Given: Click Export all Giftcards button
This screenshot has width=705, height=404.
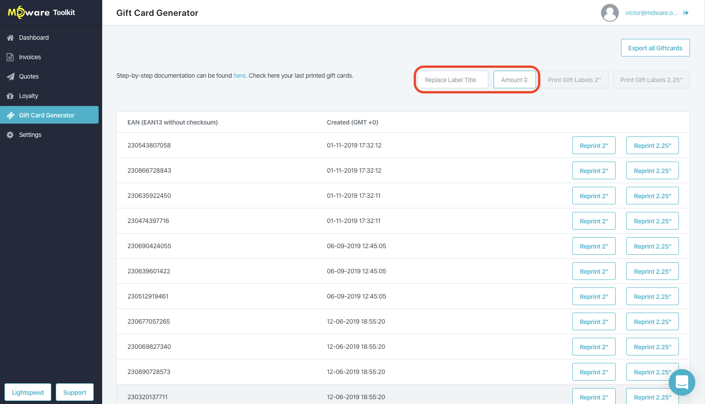Looking at the screenshot, I should [655, 48].
